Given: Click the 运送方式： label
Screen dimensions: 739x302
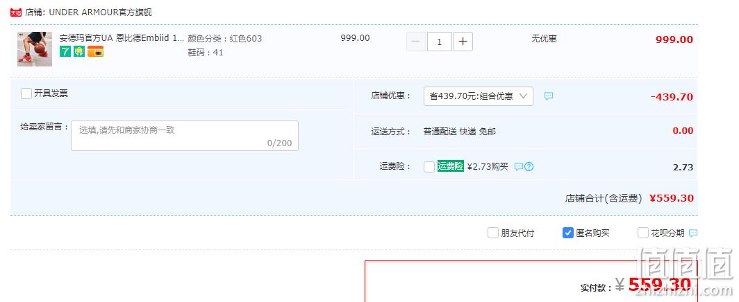Looking at the screenshot, I should tap(391, 132).
